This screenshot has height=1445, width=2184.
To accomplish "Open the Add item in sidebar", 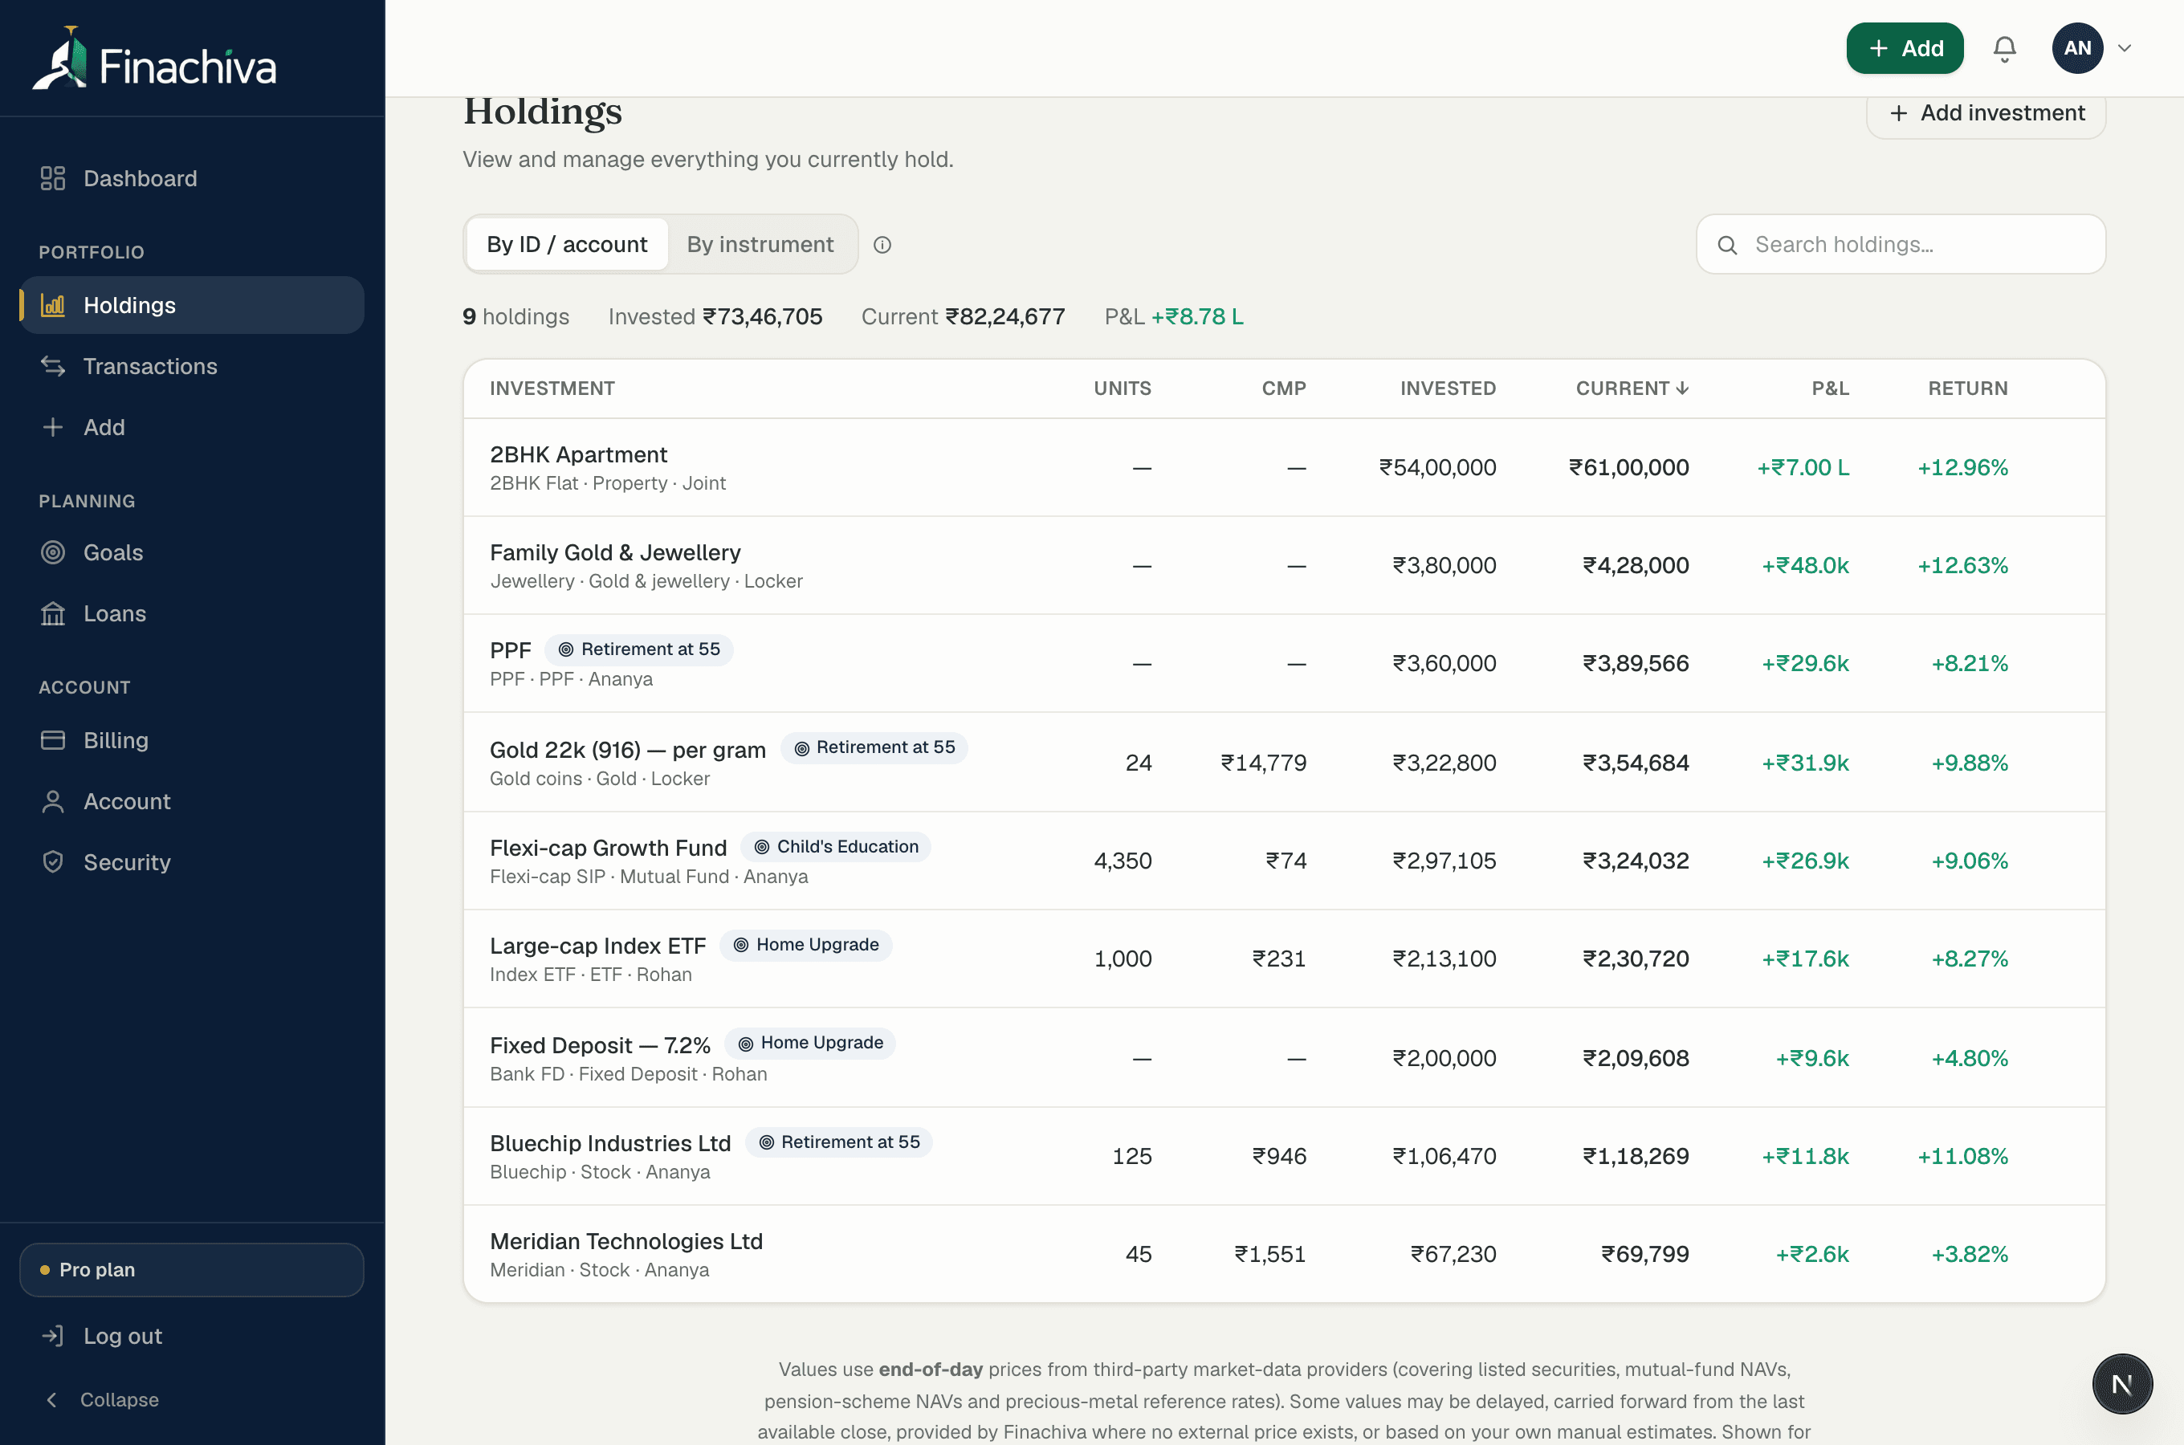I will (x=192, y=427).
